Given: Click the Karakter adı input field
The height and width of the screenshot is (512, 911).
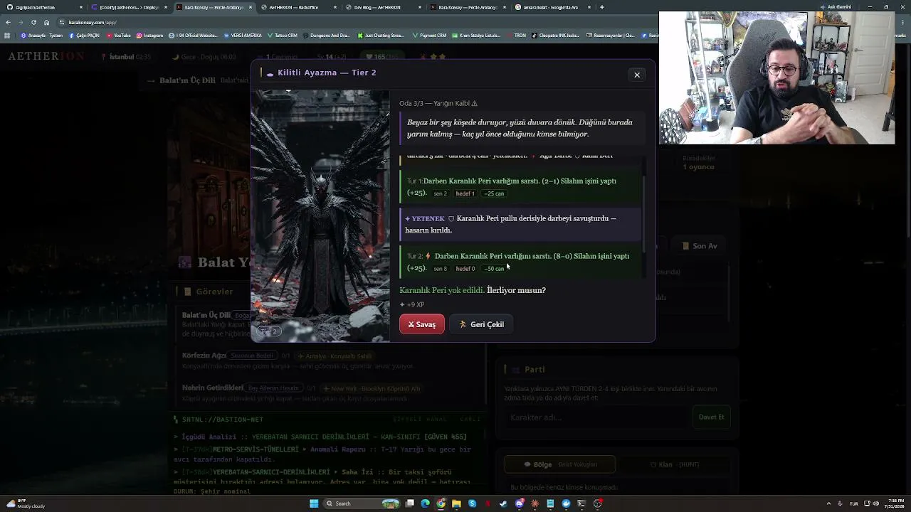Looking at the screenshot, I should 595,417.
